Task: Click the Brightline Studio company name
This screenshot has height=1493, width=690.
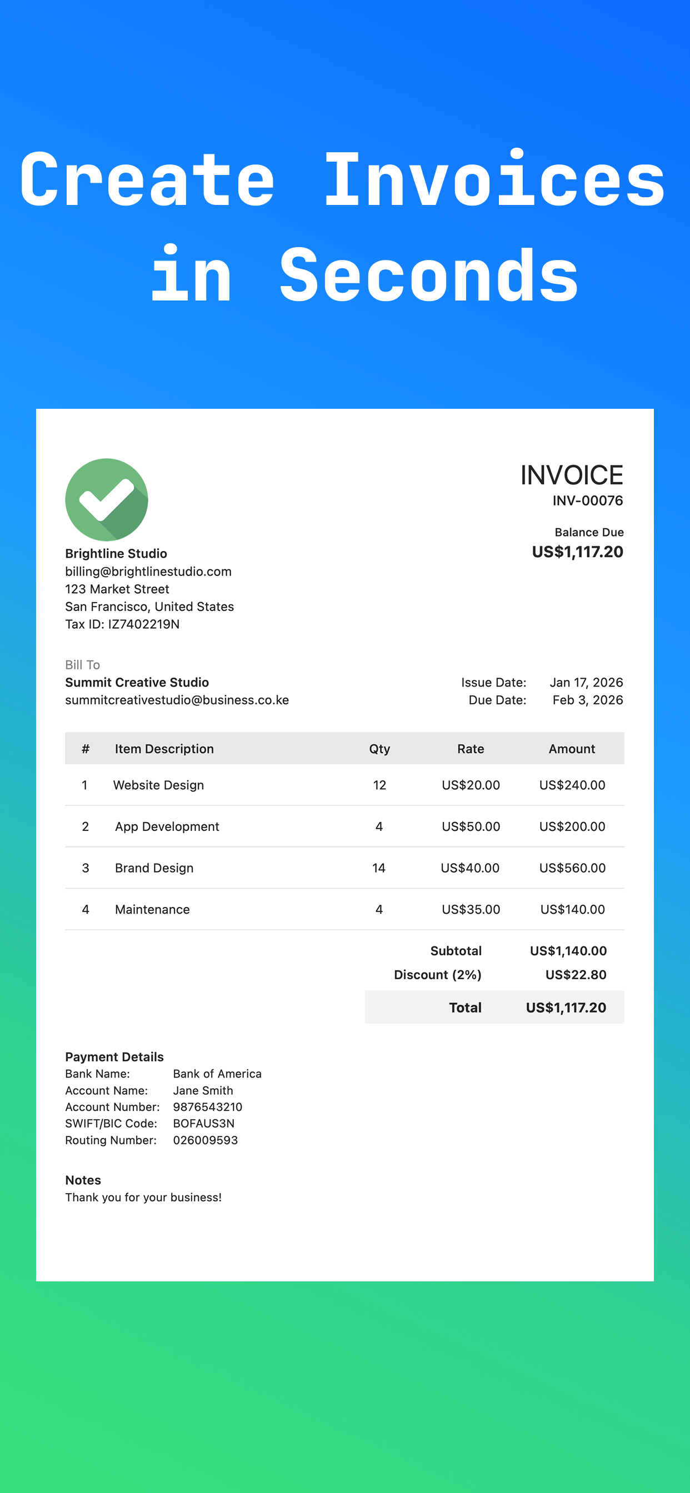Action: tap(116, 554)
